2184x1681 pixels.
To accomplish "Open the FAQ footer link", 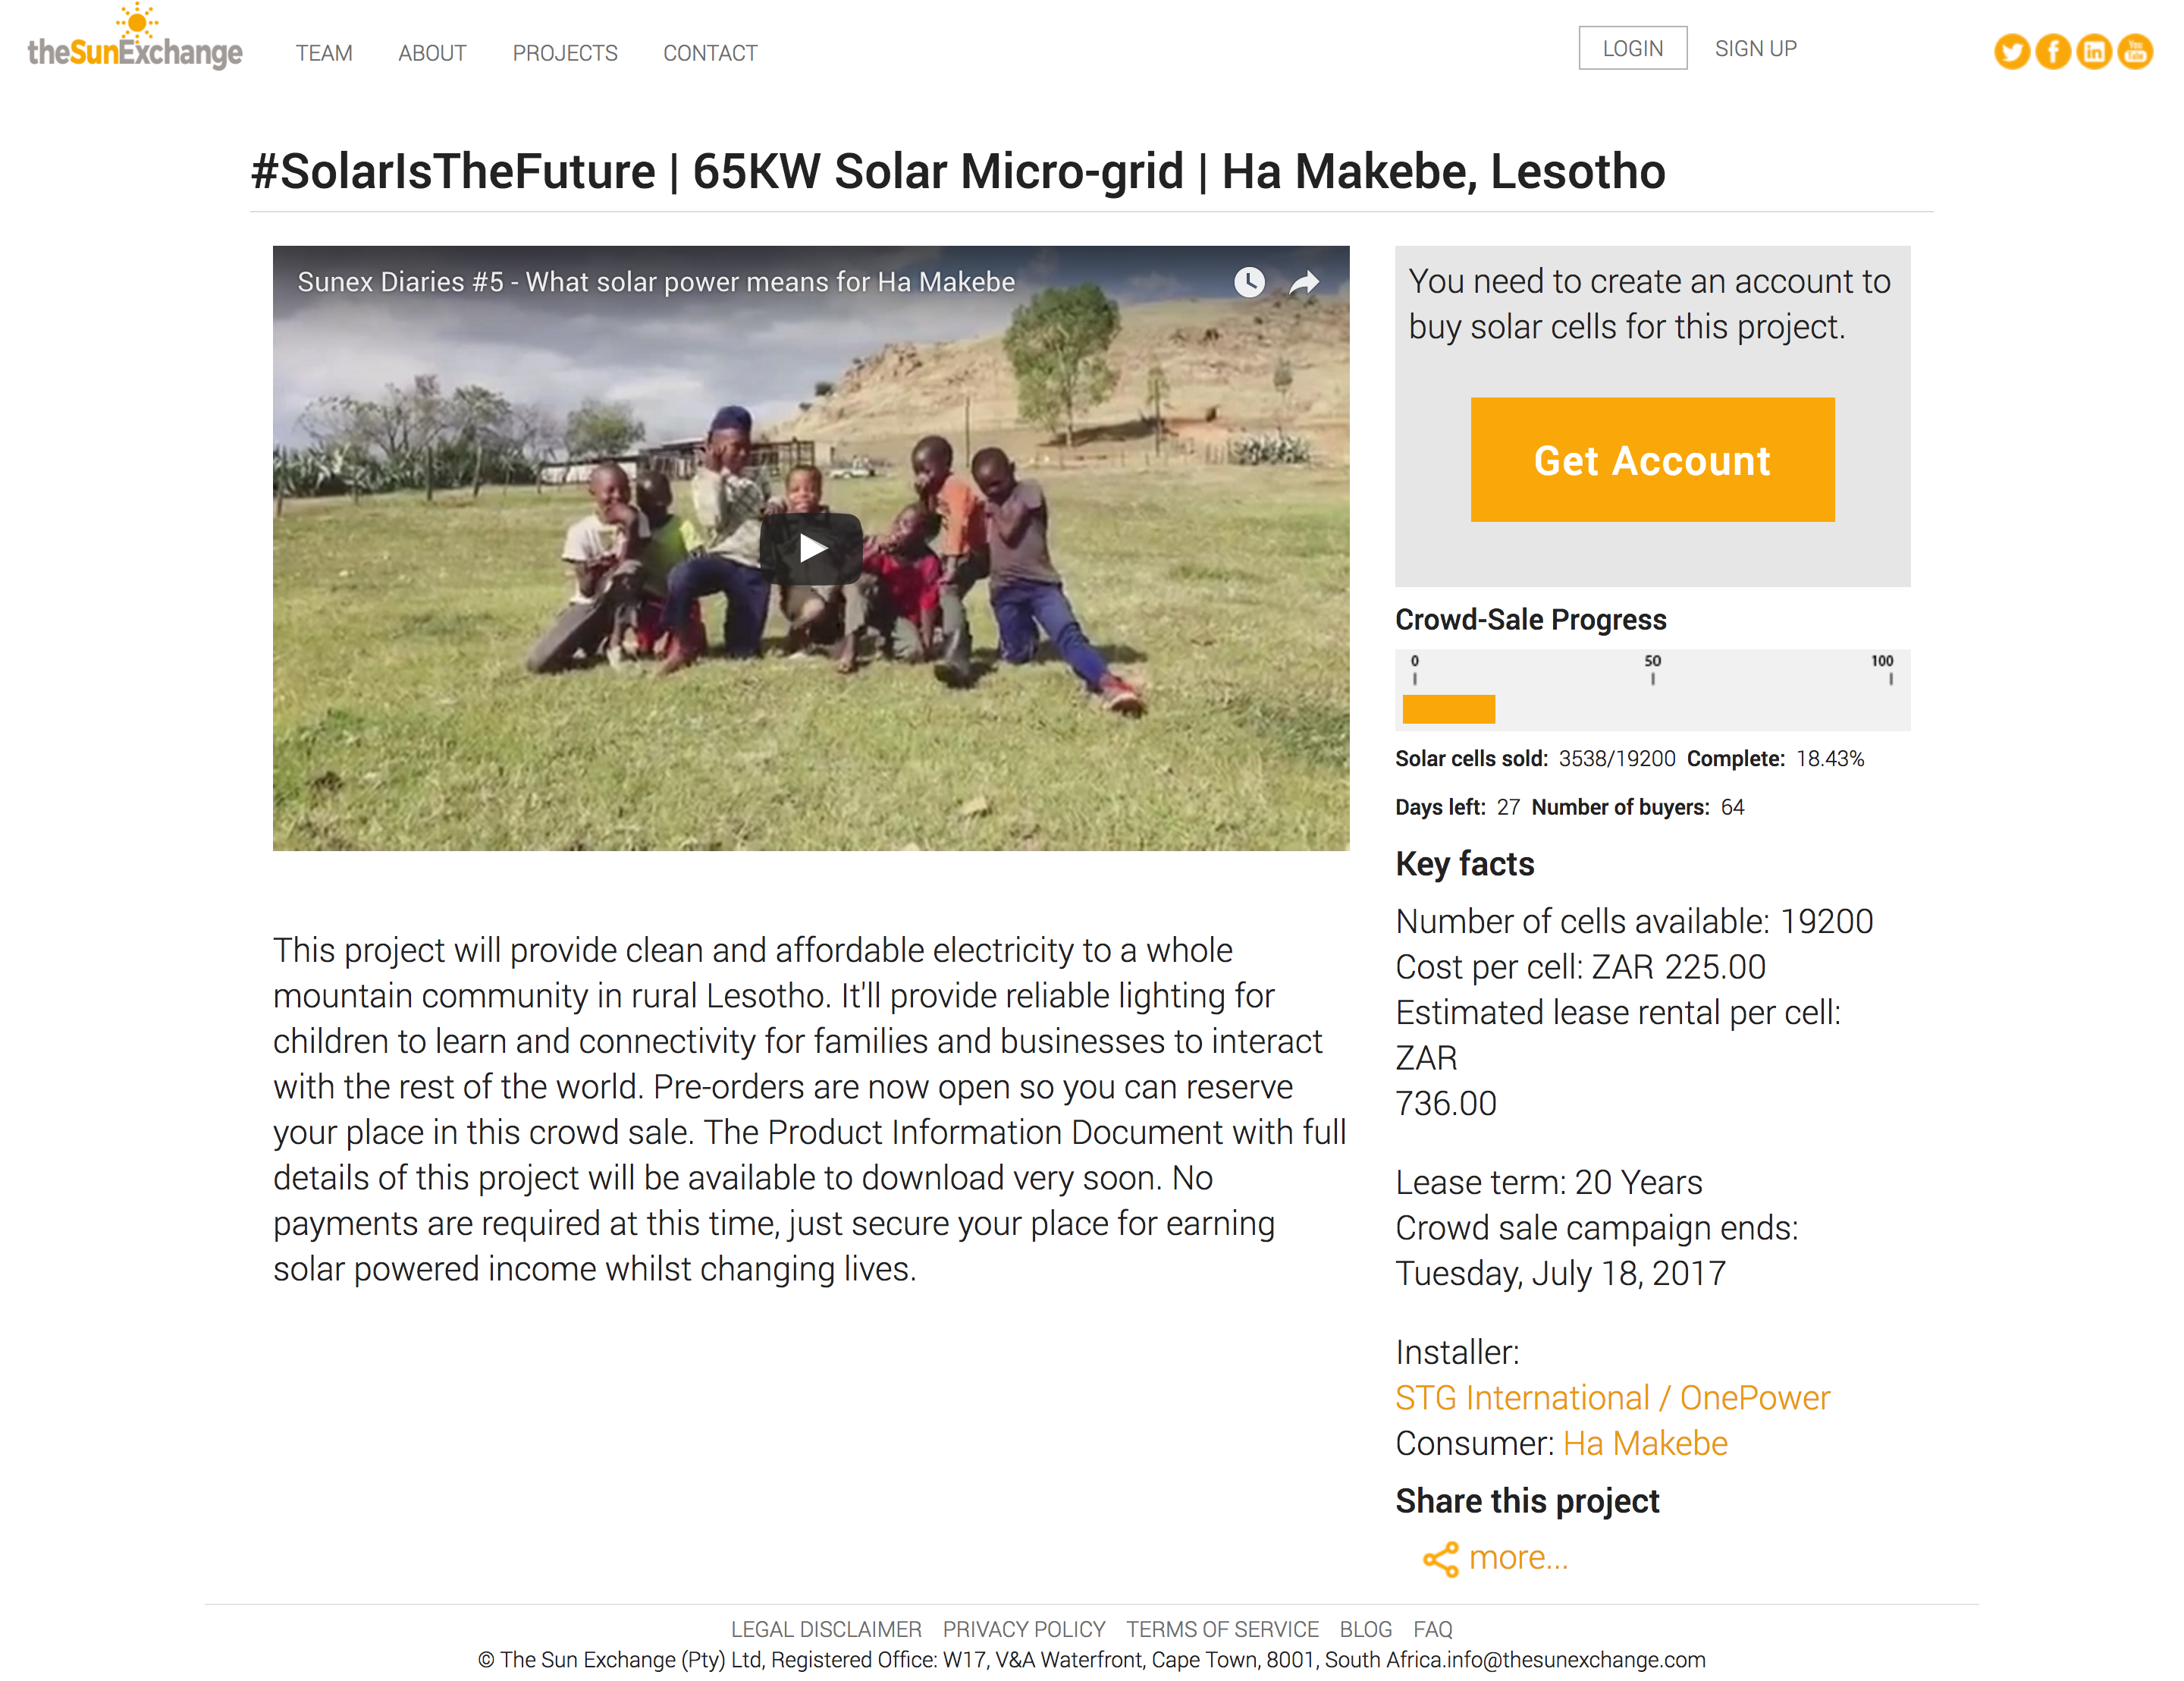I will 1432,1629.
